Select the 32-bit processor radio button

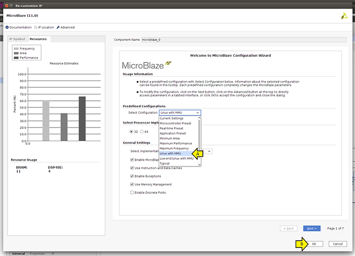point(131,132)
